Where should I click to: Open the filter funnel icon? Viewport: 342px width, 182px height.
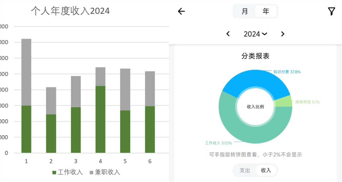tap(331, 11)
